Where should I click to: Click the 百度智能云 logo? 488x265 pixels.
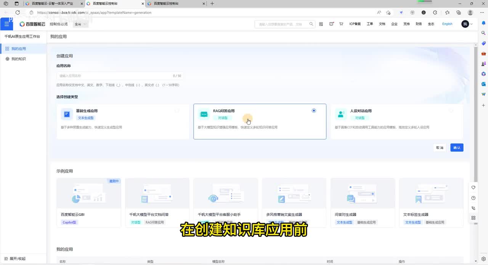pos(32,24)
